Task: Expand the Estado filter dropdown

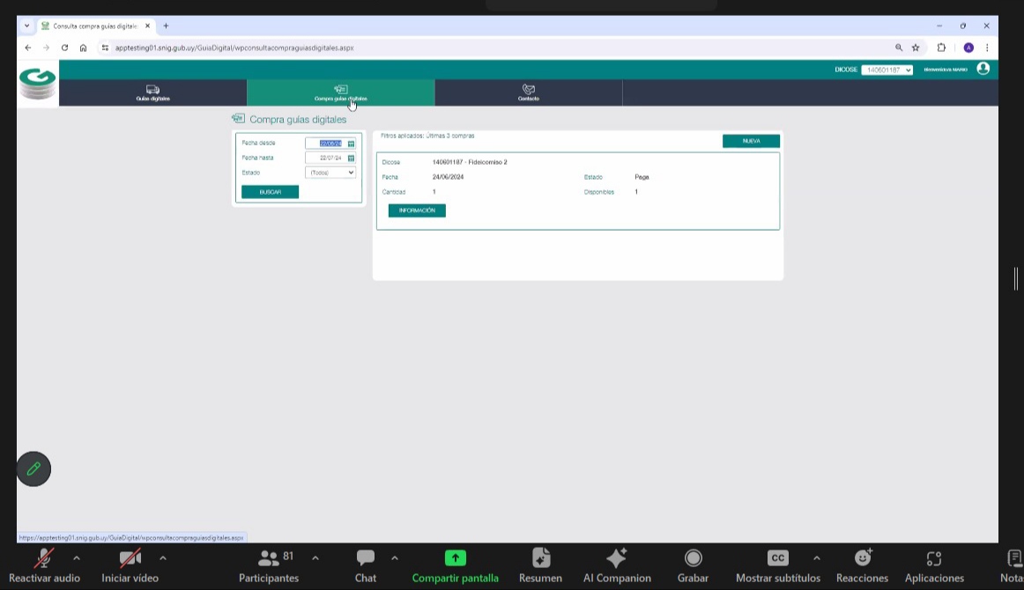Action: pos(330,173)
